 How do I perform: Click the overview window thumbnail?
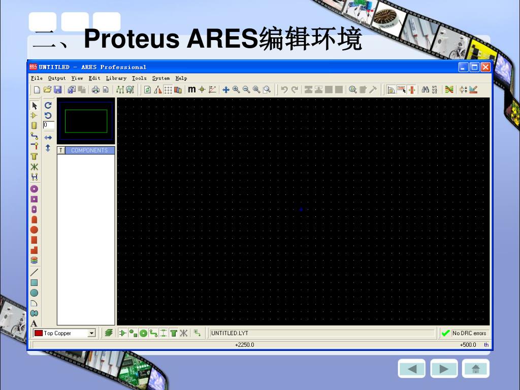pyautogui.click(x=86, y=121)
